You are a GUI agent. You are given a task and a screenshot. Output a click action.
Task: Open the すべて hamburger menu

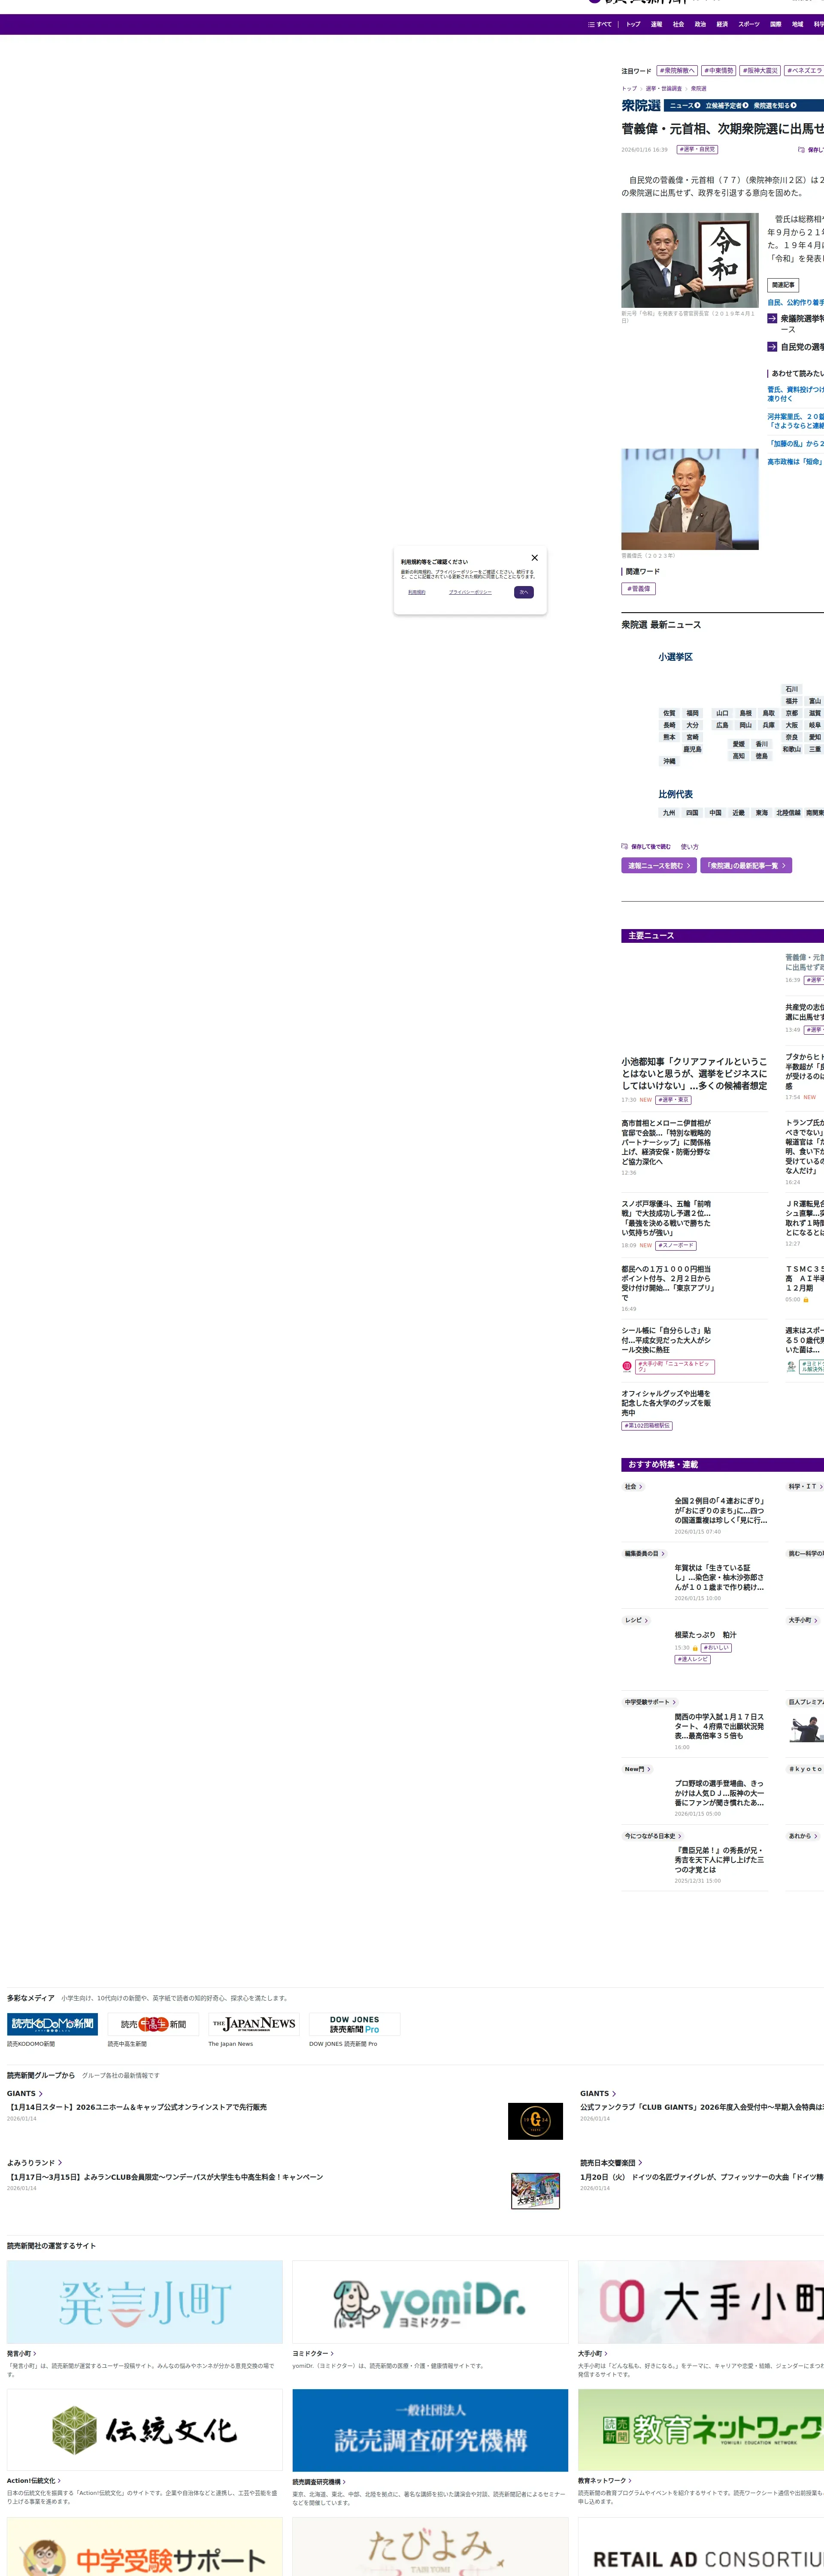point(599,24)
